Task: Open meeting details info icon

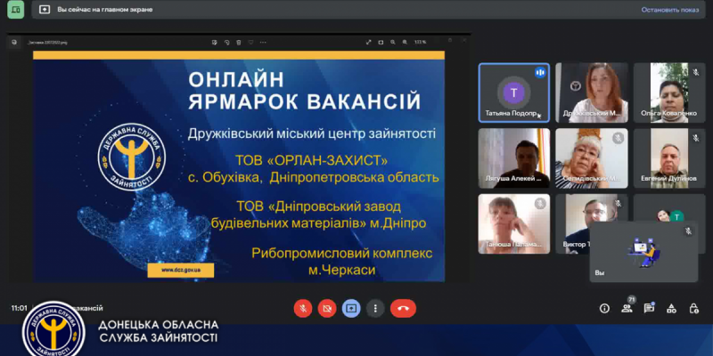Action: click(x=604, y=308)
